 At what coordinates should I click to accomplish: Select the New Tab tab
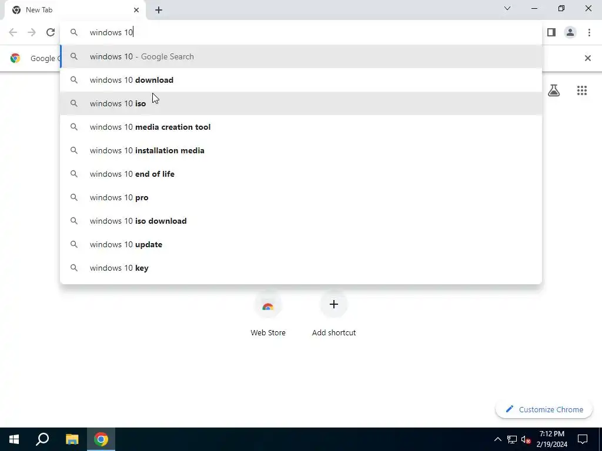click(75, 10)
